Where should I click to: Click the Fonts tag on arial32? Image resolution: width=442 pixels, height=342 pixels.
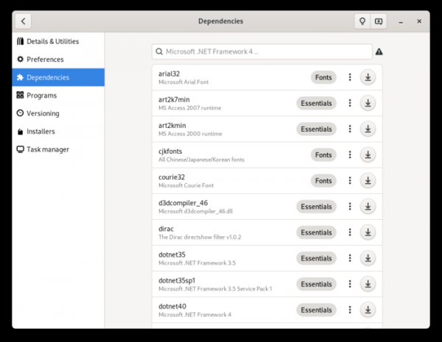click(323, 77)
